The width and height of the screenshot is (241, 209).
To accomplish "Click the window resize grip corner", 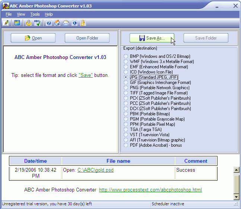I will (236, 204).
